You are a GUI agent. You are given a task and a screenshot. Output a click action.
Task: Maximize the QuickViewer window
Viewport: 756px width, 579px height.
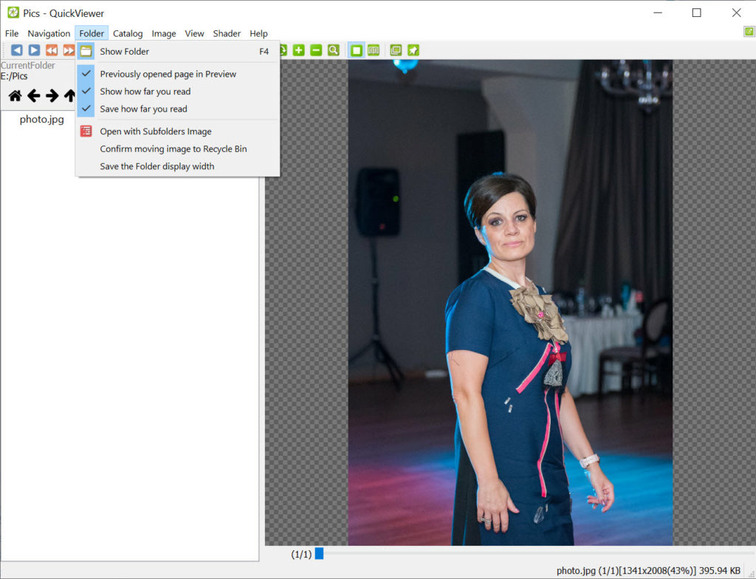697,13
